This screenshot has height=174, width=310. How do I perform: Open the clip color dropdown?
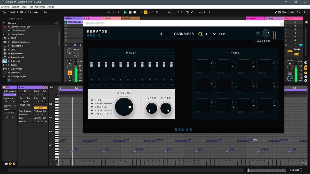click(10, 95)
